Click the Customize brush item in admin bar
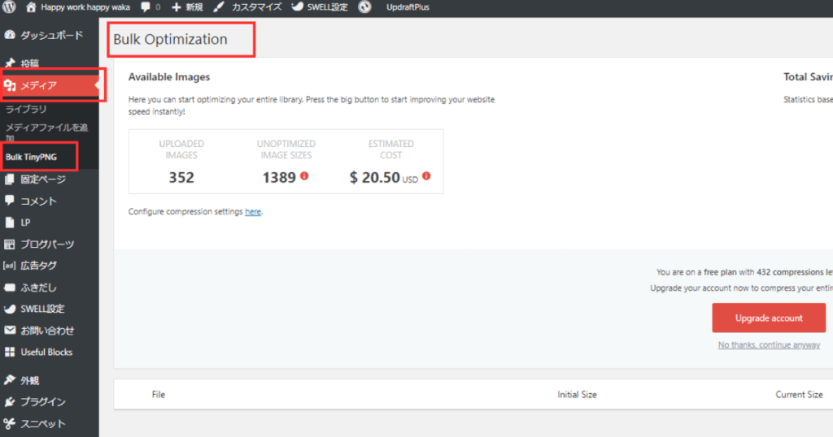The height and width of the screenshot is (437, 833). pyautogui.click(x=248, y=7)
